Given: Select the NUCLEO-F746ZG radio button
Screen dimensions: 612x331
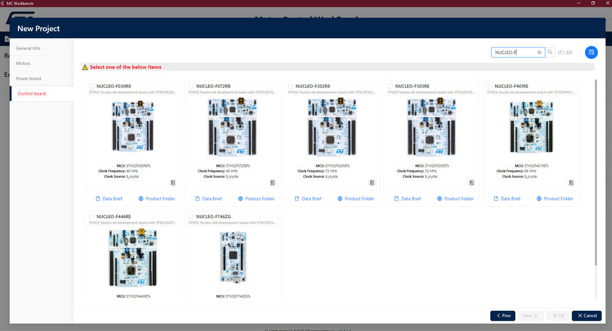Looking at the screenshot, I should pyautogui.click(x=191, y=216).
